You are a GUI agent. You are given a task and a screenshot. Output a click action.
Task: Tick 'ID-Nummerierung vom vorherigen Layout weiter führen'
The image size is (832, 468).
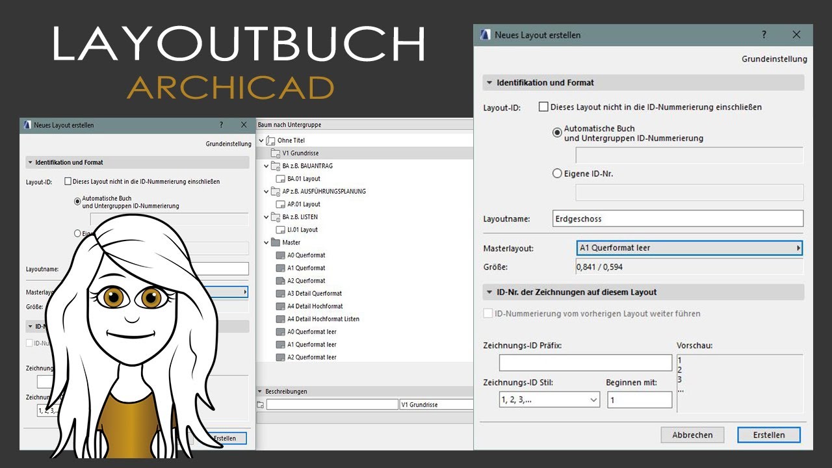click(488, 313)
